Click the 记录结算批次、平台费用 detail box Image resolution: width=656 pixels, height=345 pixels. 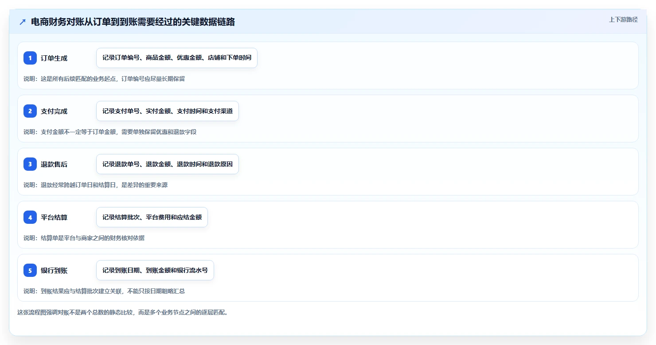pos(152,217)
